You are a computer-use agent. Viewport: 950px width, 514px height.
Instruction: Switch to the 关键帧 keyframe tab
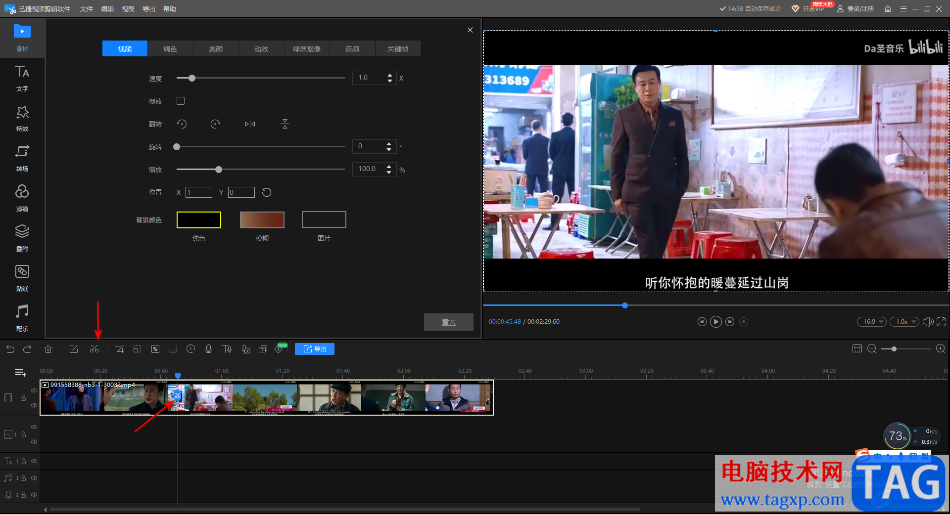tap(398, 48)
